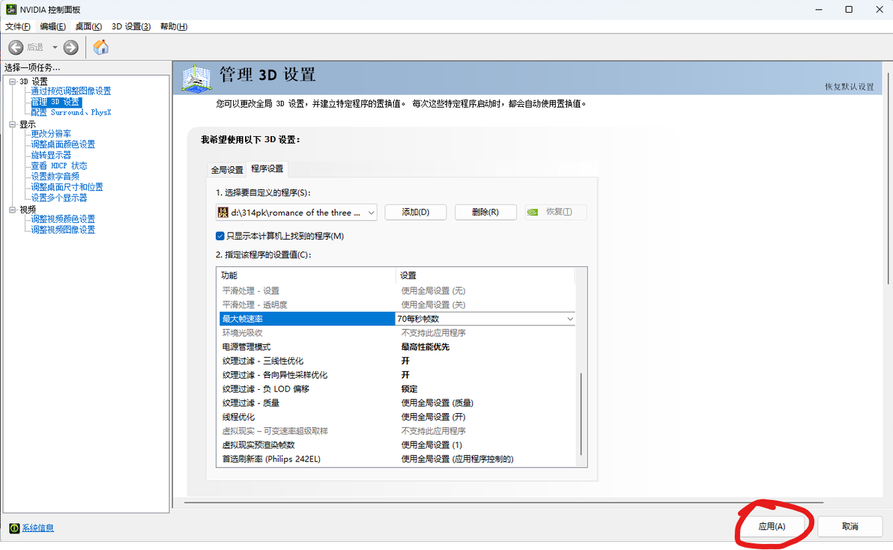Open 更改分辨率 tree item

(51, 134)
